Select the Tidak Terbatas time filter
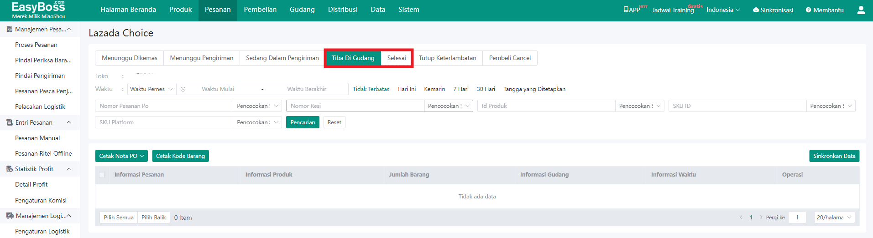The width and height of the screenshot is (873, 238). [x=371, y=89]
